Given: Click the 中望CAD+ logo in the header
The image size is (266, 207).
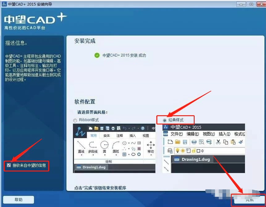Looking at the screenshot, I should point(35,19).
